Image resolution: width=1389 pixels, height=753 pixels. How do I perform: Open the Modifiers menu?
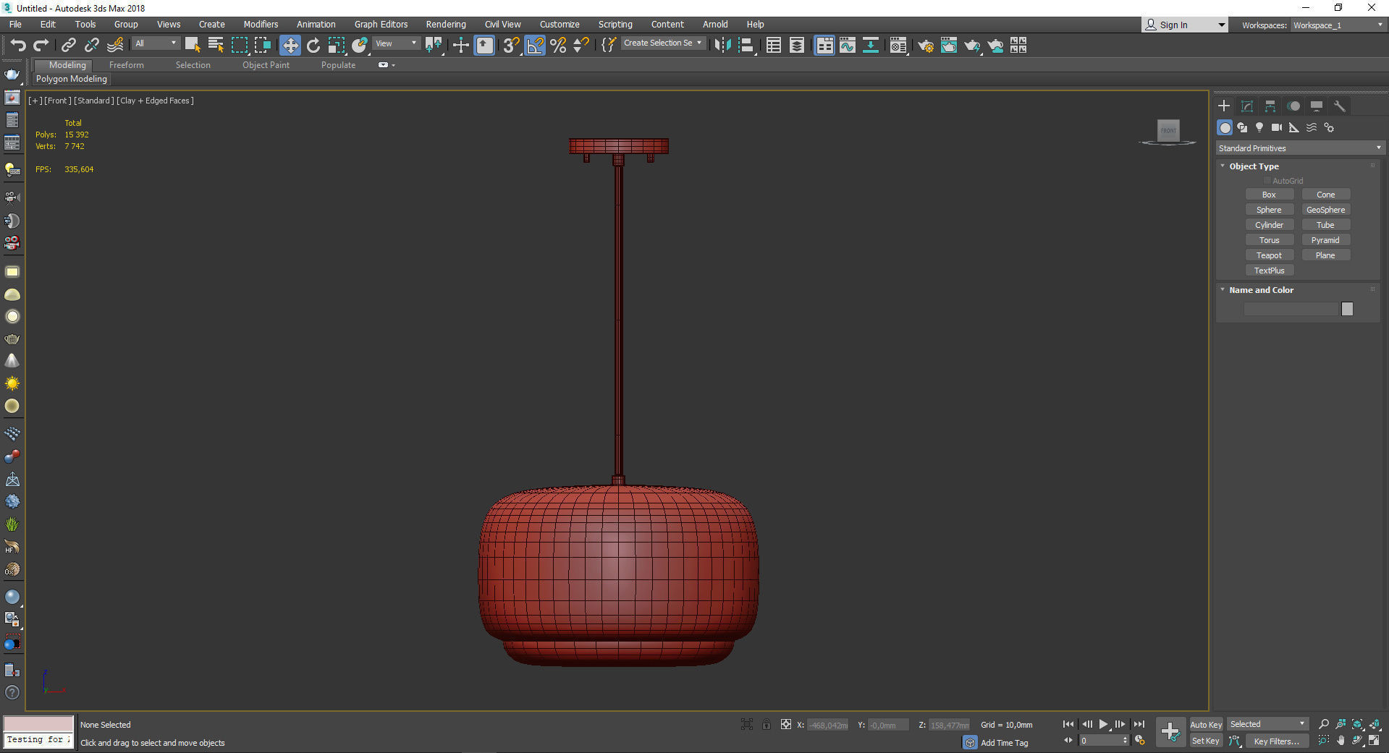[261, 25]
